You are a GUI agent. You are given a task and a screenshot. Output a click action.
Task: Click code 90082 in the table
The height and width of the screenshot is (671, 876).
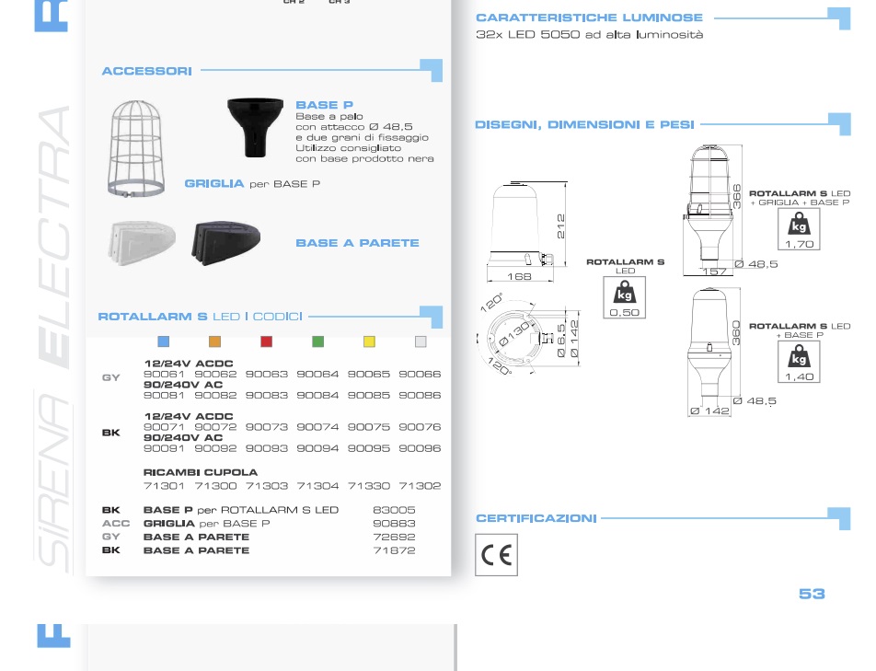pos(215,395)
